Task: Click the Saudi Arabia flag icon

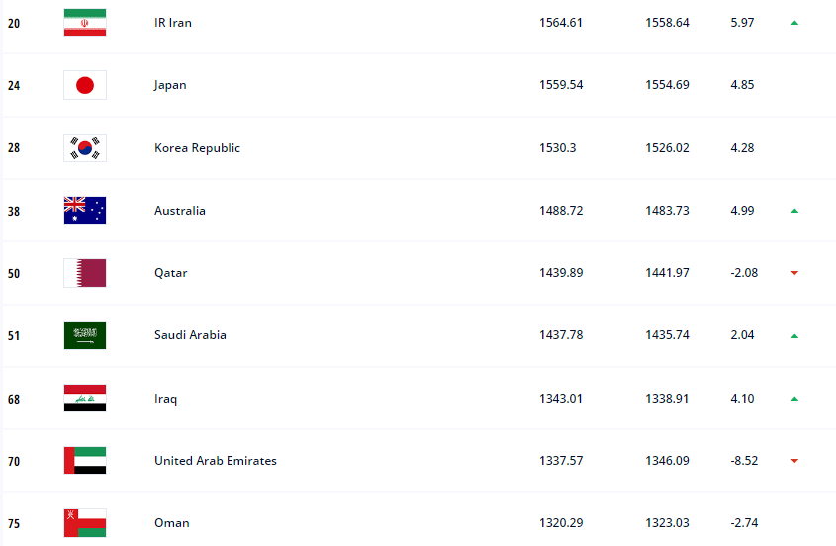Action: tap(84, 335)
